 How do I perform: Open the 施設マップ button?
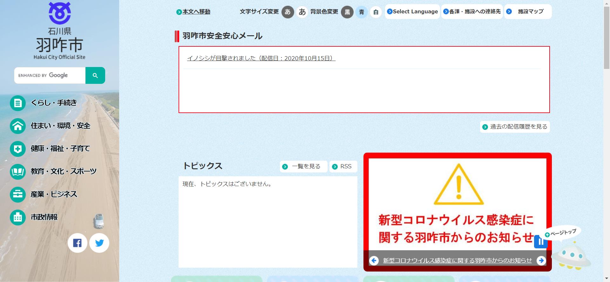click(528, 11)
